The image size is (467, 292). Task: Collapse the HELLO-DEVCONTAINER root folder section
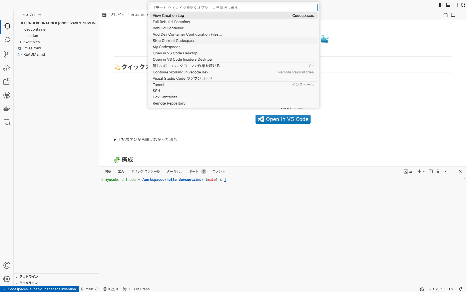coord(56,23)
